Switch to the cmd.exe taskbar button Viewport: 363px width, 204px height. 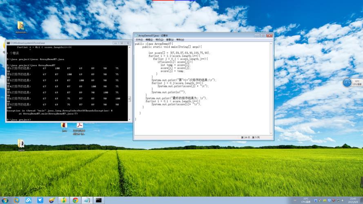[x=98, y=200]
